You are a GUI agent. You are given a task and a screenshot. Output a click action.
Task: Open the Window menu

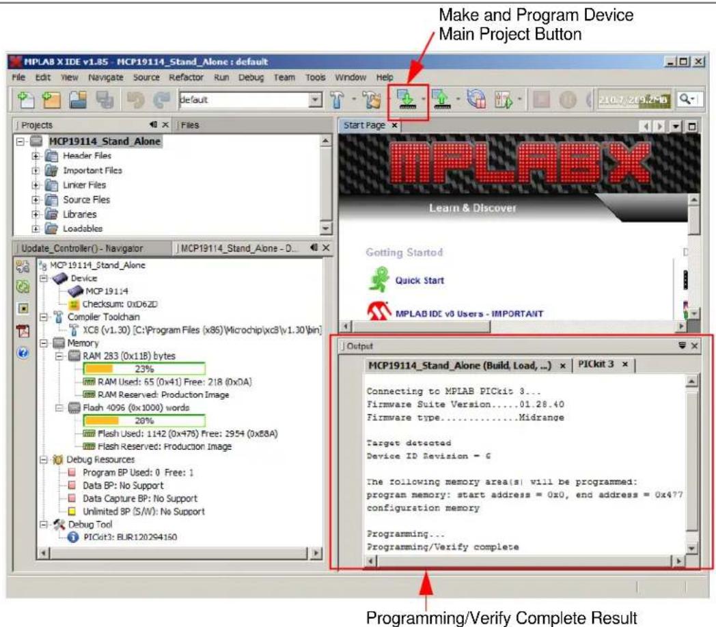[x=350, y=77]
